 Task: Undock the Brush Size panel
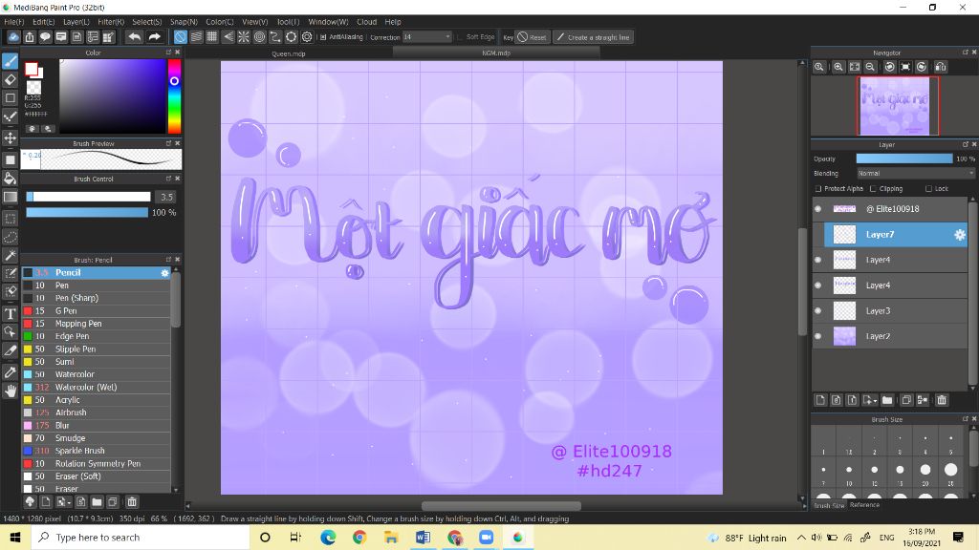[966, 419]
